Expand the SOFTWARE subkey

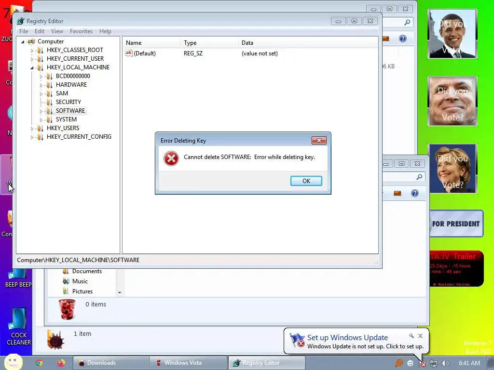point(41,111)
